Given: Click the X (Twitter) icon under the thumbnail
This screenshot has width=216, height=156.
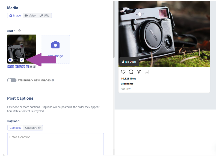Looking at the screenshot, I should [20, 67].
